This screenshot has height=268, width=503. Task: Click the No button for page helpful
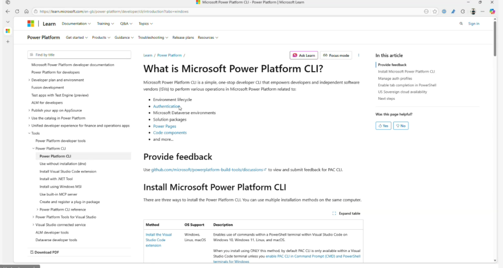(x=401, y=126)
